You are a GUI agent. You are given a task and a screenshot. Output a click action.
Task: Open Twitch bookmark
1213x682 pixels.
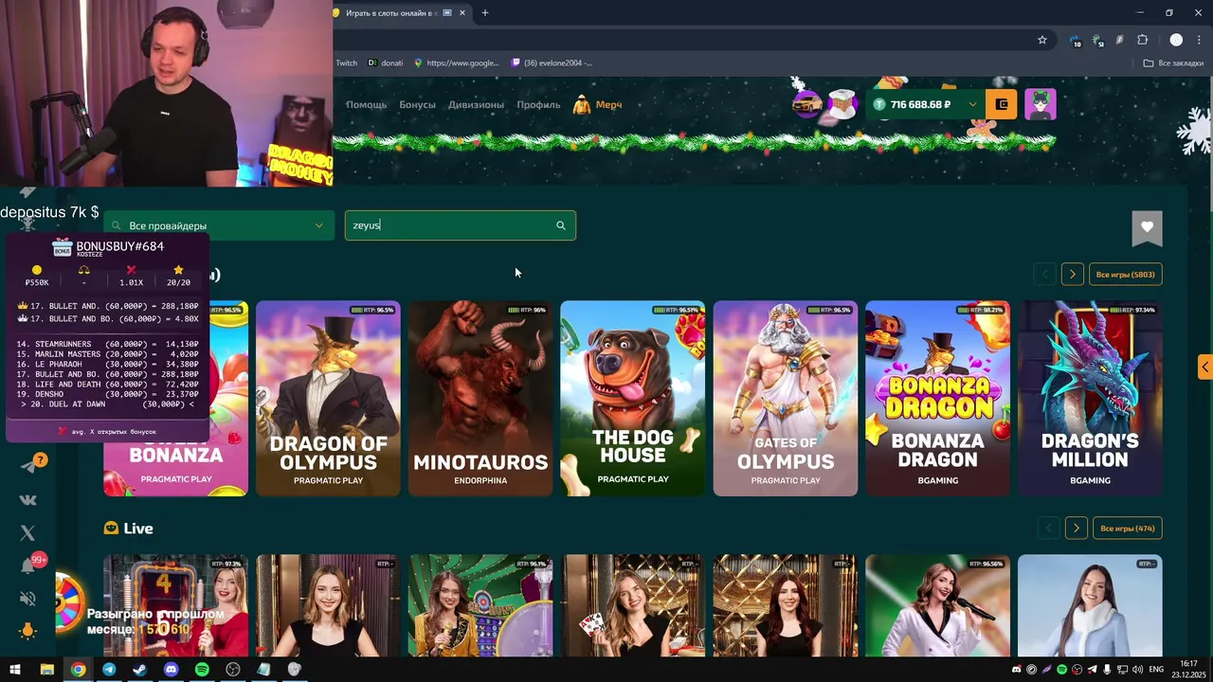point(347,63)
